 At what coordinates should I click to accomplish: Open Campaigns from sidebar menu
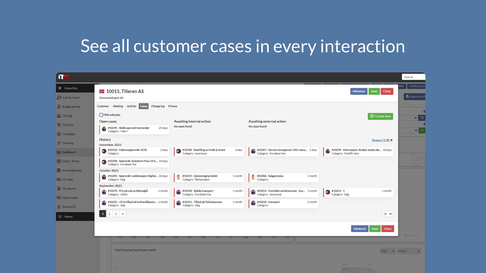tap(69, 134)
